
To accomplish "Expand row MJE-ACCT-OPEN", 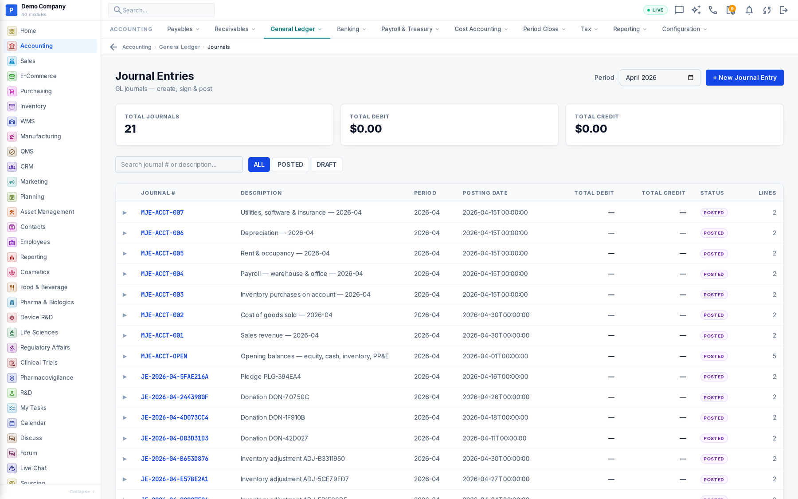I will click(125, 357).
